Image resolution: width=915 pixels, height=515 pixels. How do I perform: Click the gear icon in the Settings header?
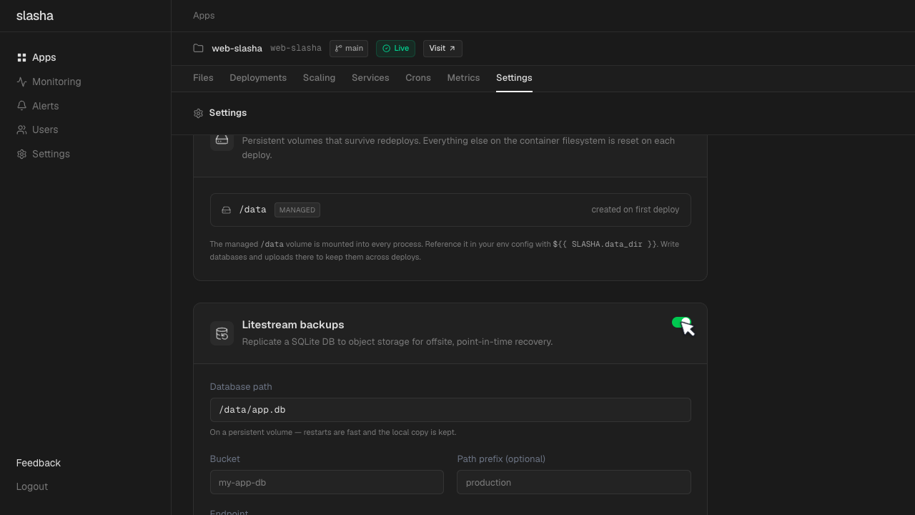coord(198,113)
